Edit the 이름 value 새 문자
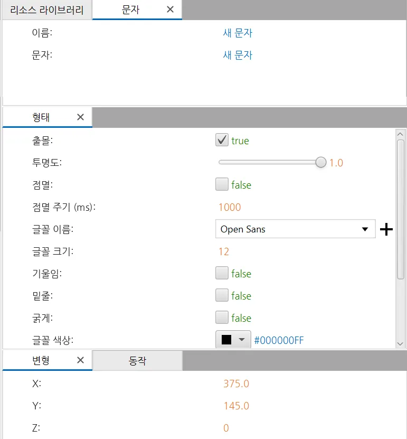 coord(238,33)
